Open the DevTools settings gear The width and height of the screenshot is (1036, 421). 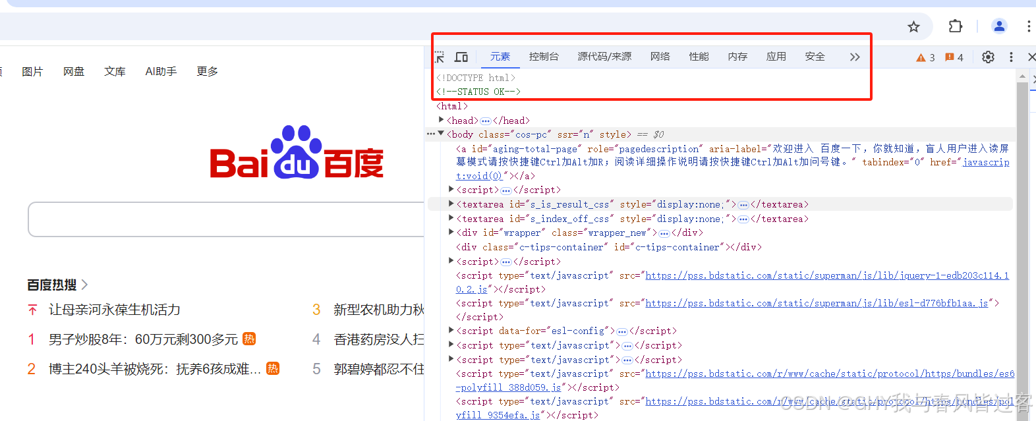988,57
